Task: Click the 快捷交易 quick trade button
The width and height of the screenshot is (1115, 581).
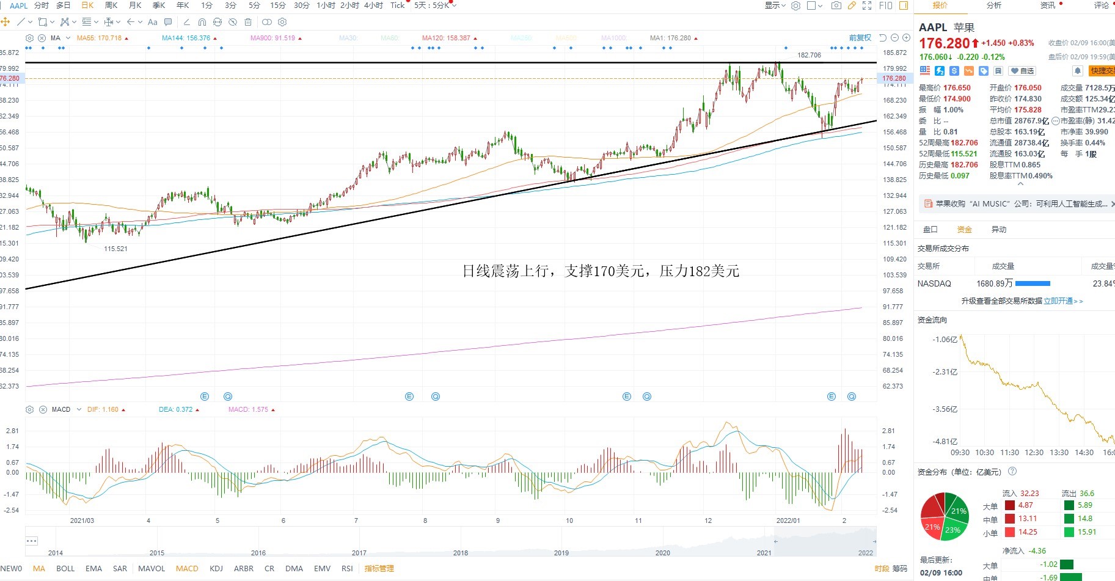Action: coord(1102,71)
